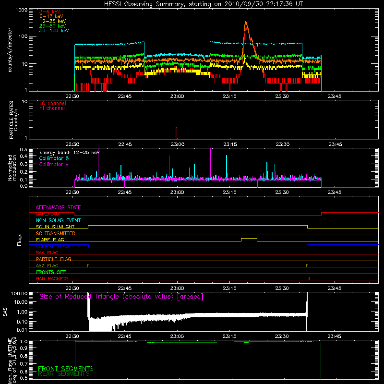Click the 23:15 tick label under top plot

tap(229, 96)
